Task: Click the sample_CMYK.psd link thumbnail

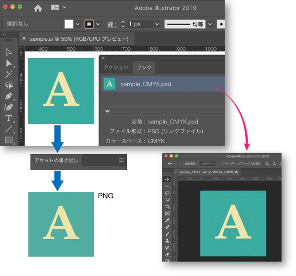Action: 110,84
